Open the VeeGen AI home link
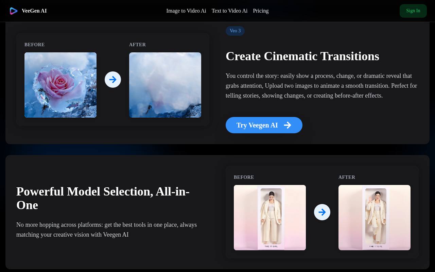 pos(28,11)
